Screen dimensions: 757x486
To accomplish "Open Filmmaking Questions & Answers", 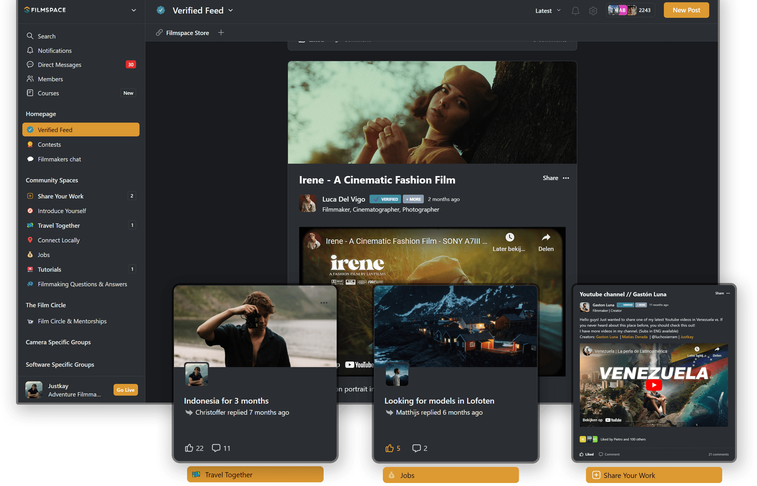I will (81, 284).
